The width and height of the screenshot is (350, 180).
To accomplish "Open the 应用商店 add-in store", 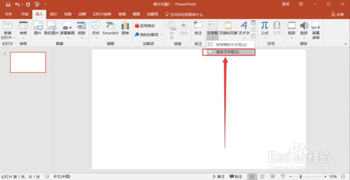I will click(145, 26).
